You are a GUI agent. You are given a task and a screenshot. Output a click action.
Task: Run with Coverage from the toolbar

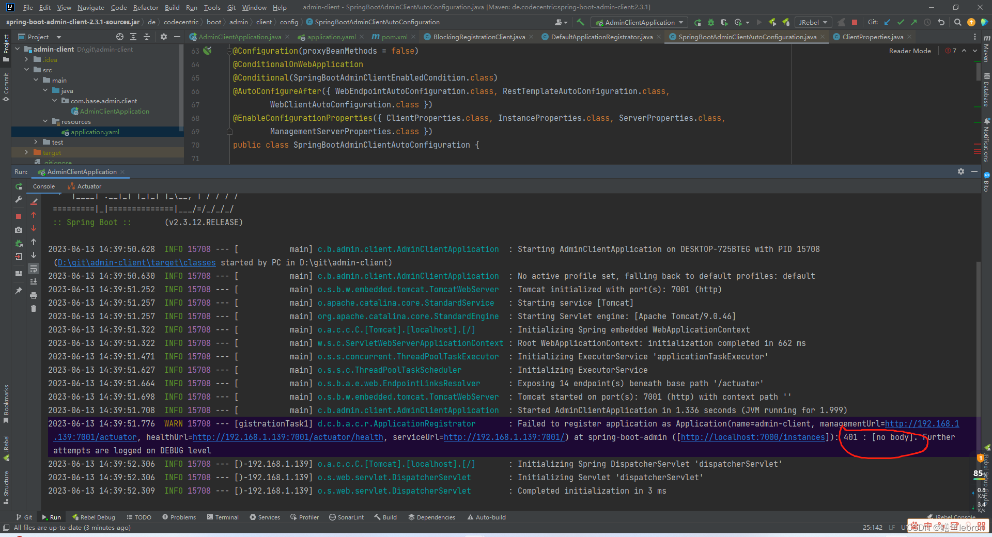[724, 22]
